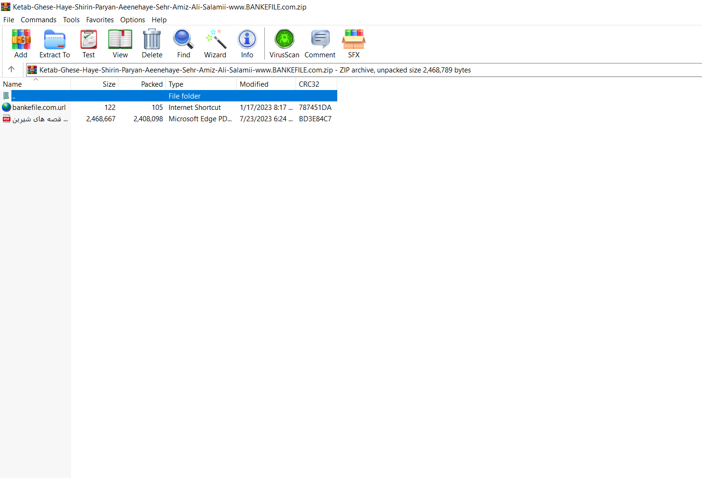Click the 'File folder' type cell
The height and width of the screenshot is (478, 702).
click(185, 96)
